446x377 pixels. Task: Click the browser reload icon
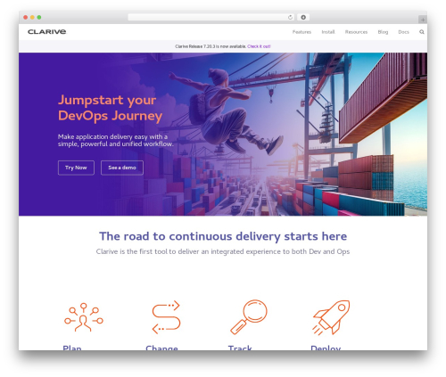290,17
